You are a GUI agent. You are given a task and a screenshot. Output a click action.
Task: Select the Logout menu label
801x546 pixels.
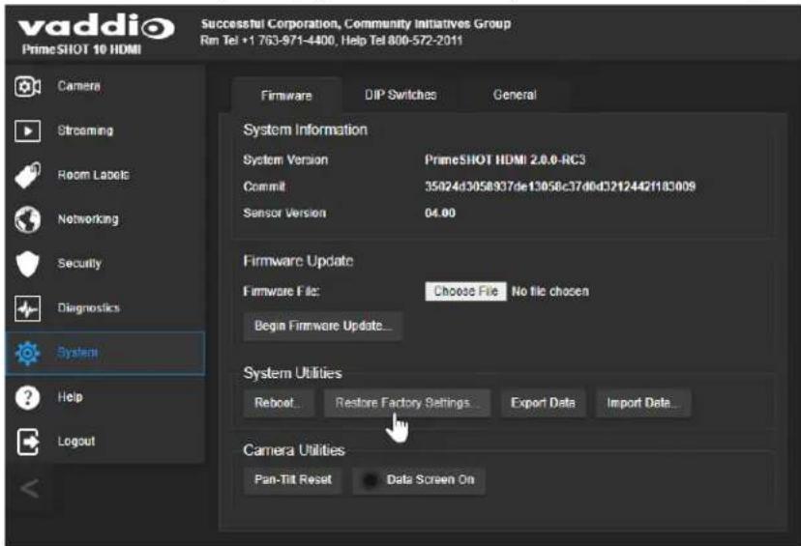tap(76, 441)
